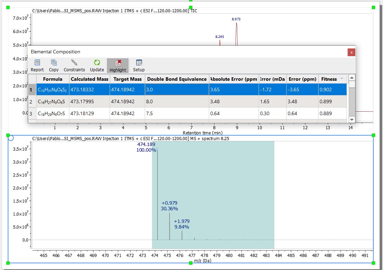Click the 8.973 peak label in the TIC
383x270 pixels.
pos(236,19)
